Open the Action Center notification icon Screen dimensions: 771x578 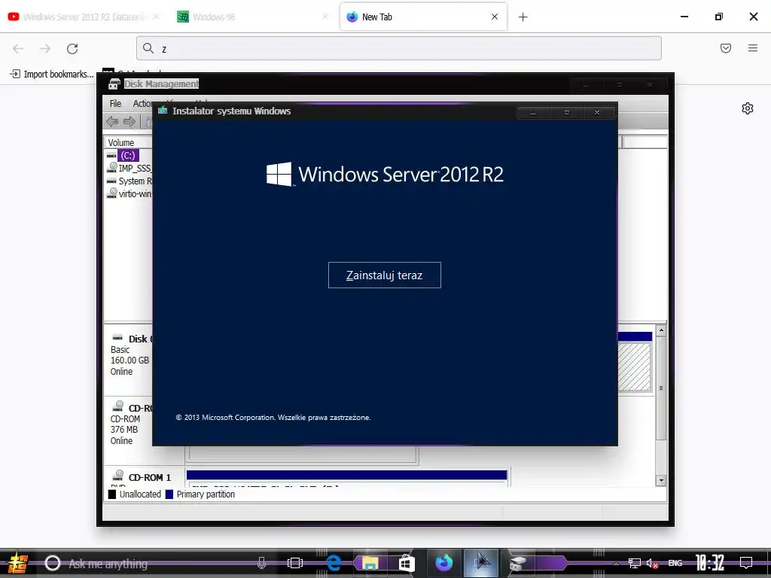tap(746, 563)
